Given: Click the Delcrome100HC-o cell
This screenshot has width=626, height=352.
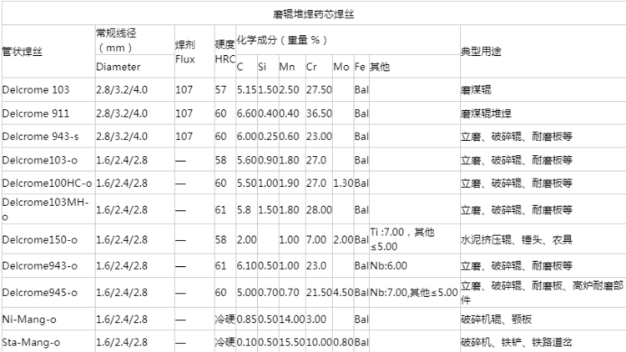Looking at the screenshot, I should (x=47, y=184).
